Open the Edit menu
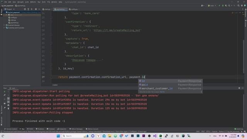The width and height of the screenshot is (247, 139). 10,2
